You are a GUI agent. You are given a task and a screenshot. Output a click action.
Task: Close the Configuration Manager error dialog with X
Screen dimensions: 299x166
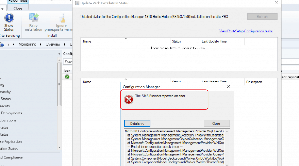229,87
